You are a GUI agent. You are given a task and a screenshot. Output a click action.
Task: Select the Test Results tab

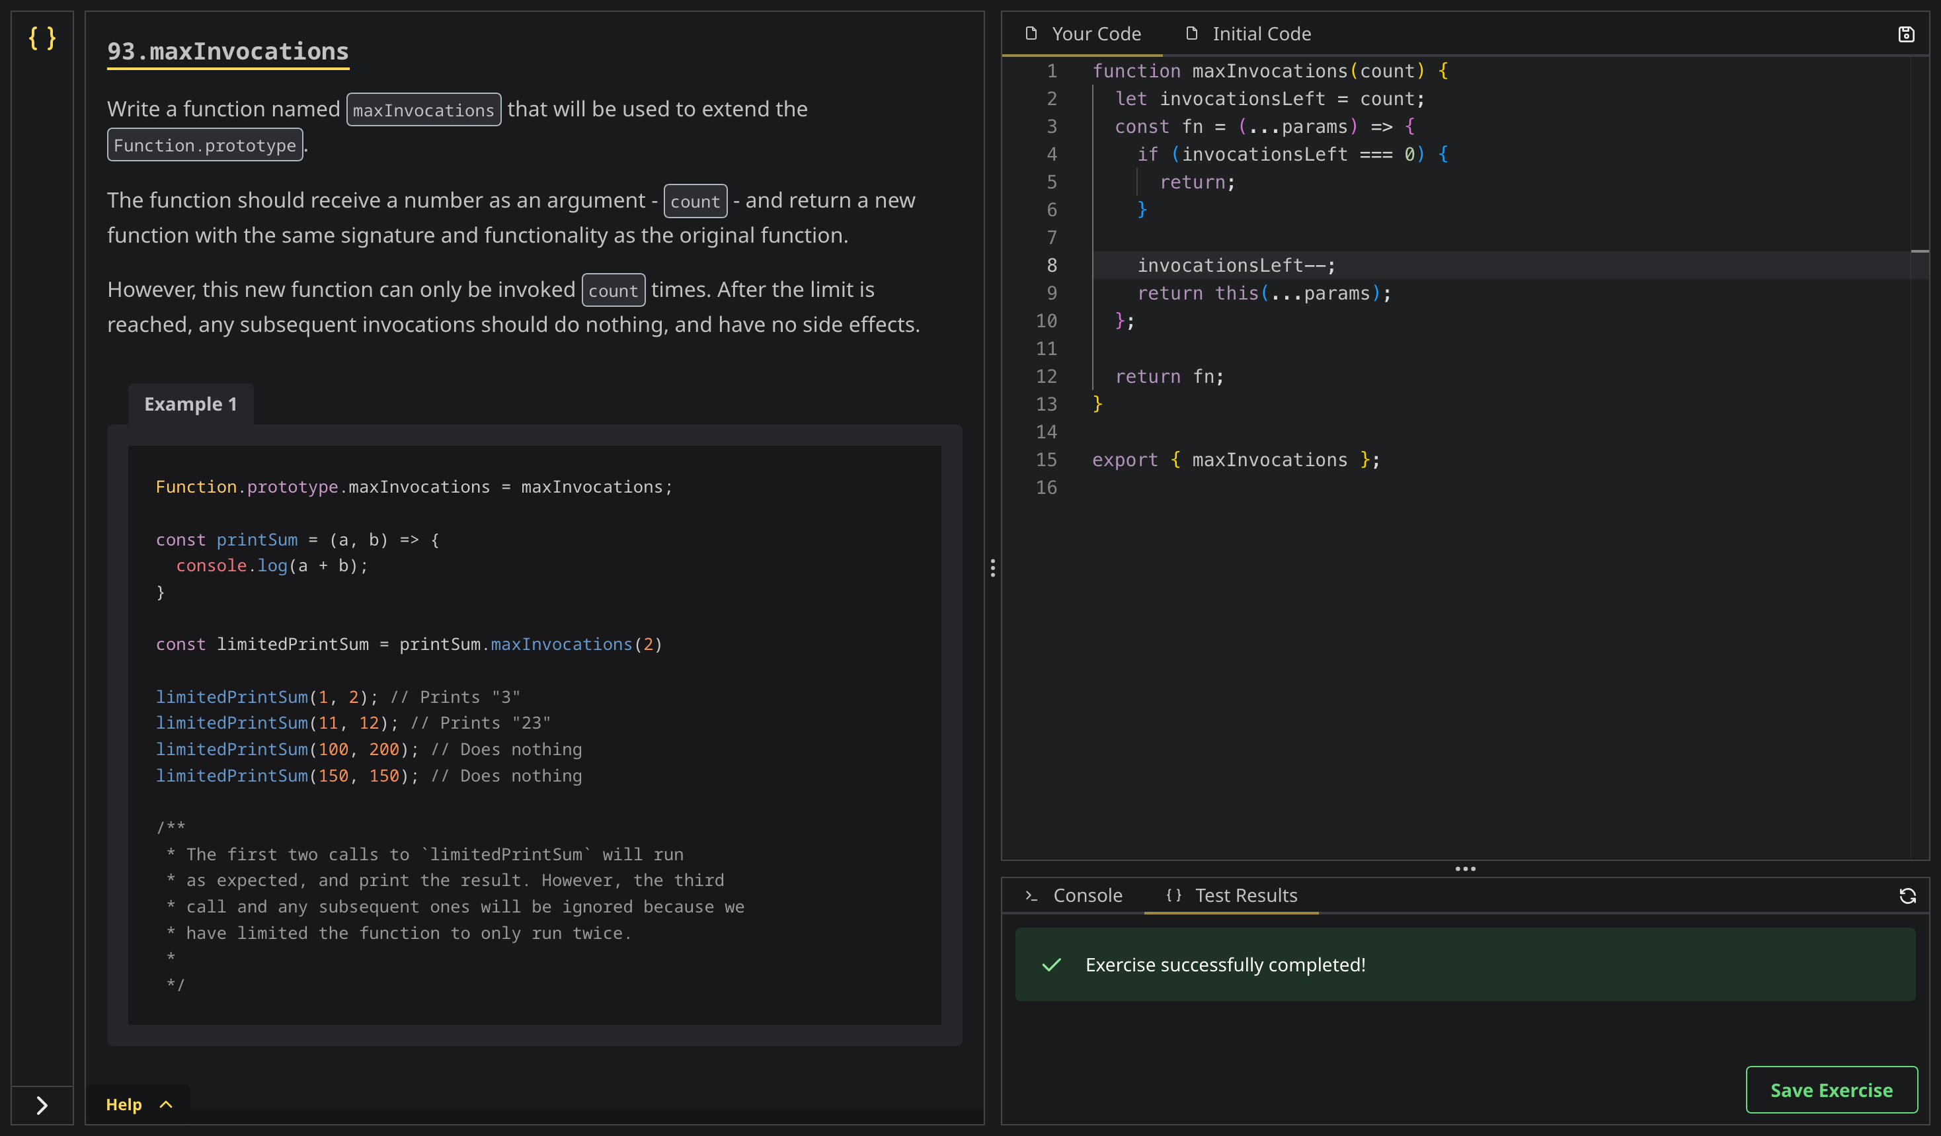pyautogui.click(x=1232, y=896)
